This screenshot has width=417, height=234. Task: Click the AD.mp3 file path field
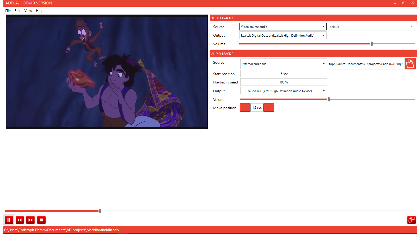(366, 64)
